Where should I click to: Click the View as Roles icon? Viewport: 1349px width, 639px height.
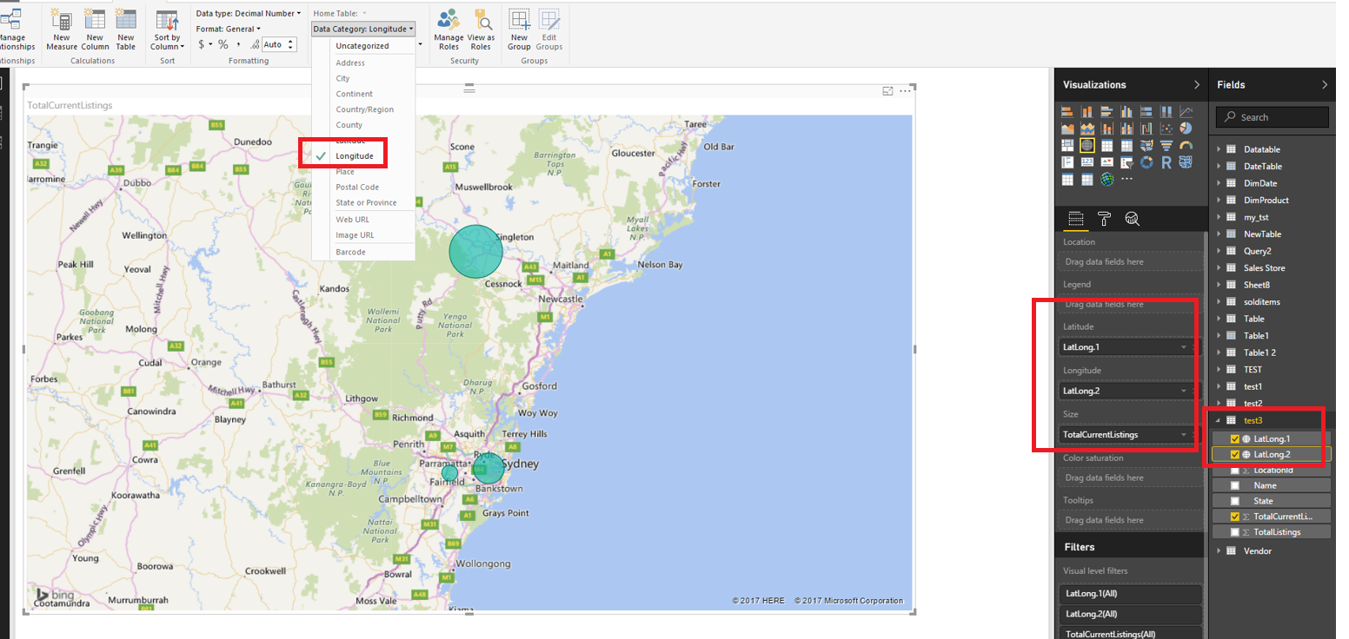click(482, 18)
